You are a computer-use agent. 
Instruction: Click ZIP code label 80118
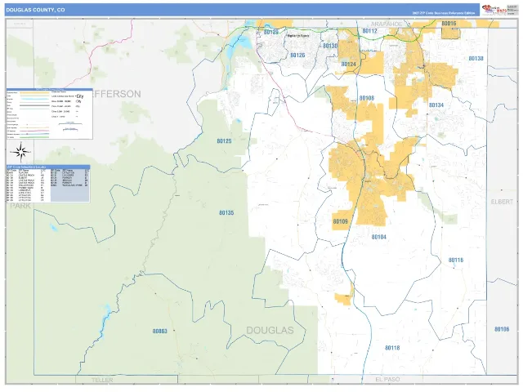(392, 348)
